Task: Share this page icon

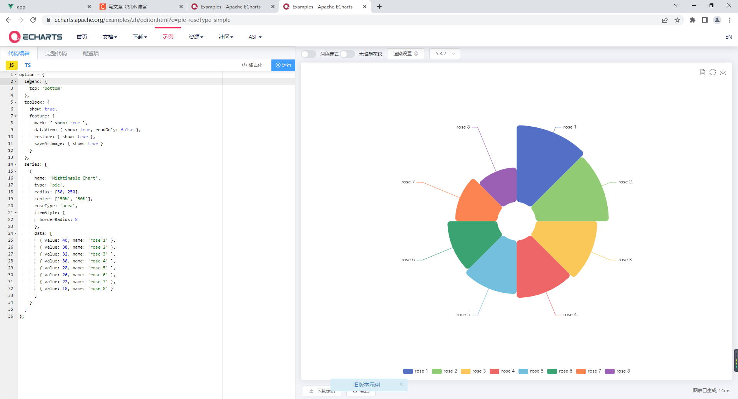Action: pos(665,20)
